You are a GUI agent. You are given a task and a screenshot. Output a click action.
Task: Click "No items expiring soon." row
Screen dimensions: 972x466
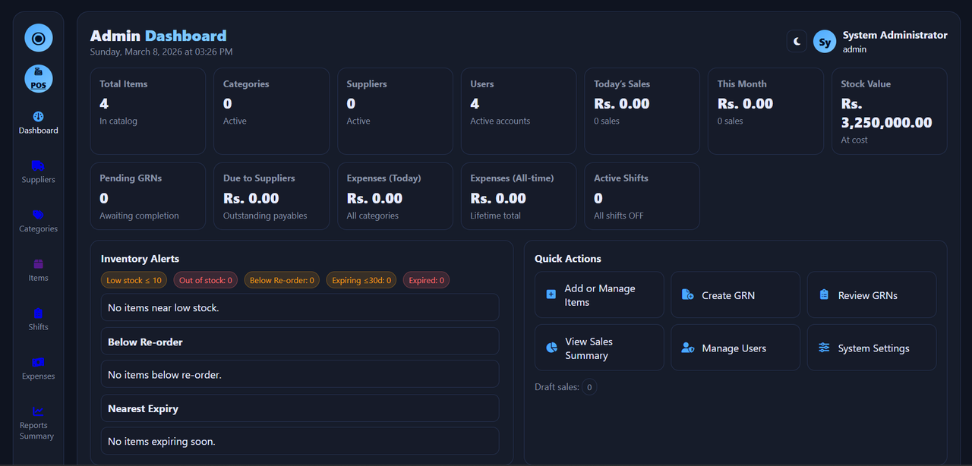(300, 441)
